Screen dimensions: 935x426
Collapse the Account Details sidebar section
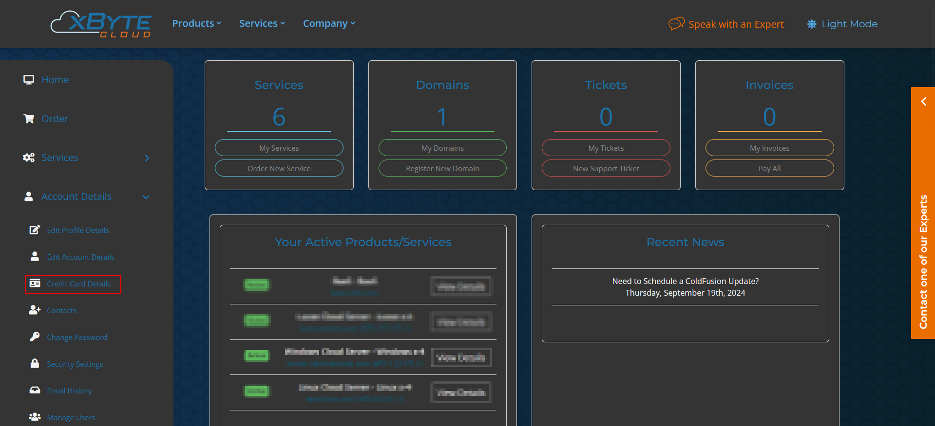click(145, 197)
